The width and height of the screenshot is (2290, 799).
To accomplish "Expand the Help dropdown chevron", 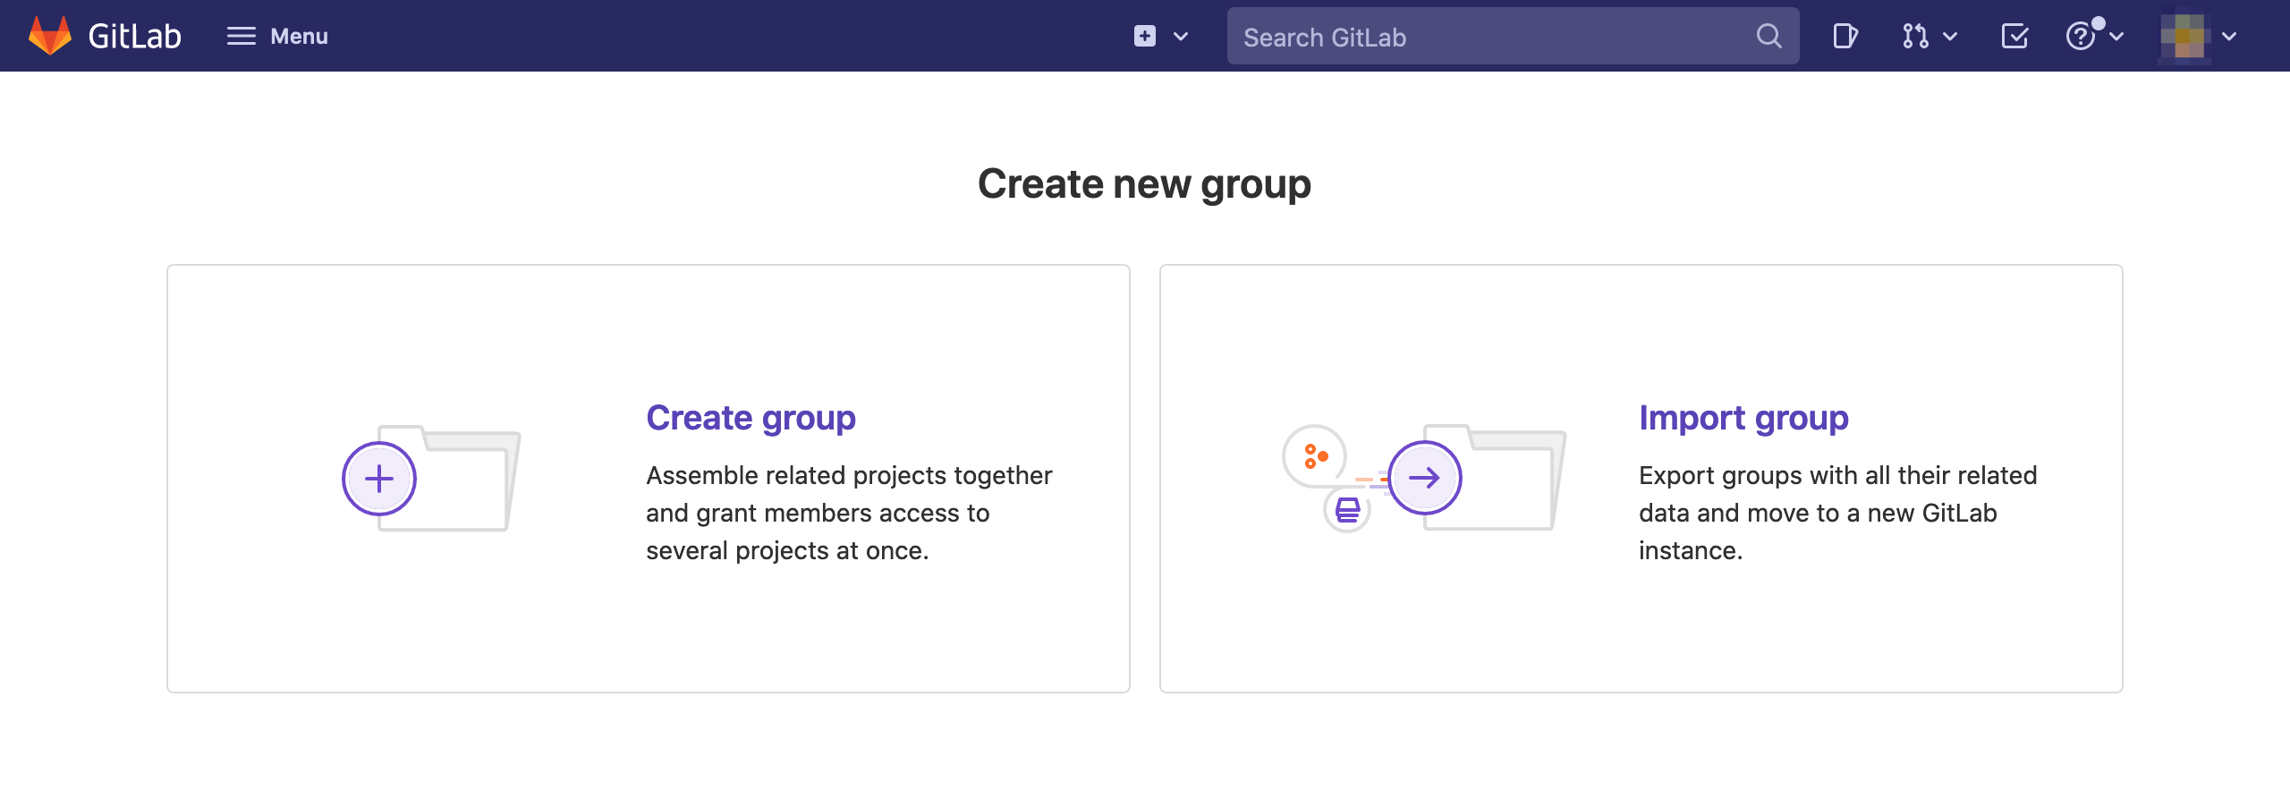I will [2116, 37].
